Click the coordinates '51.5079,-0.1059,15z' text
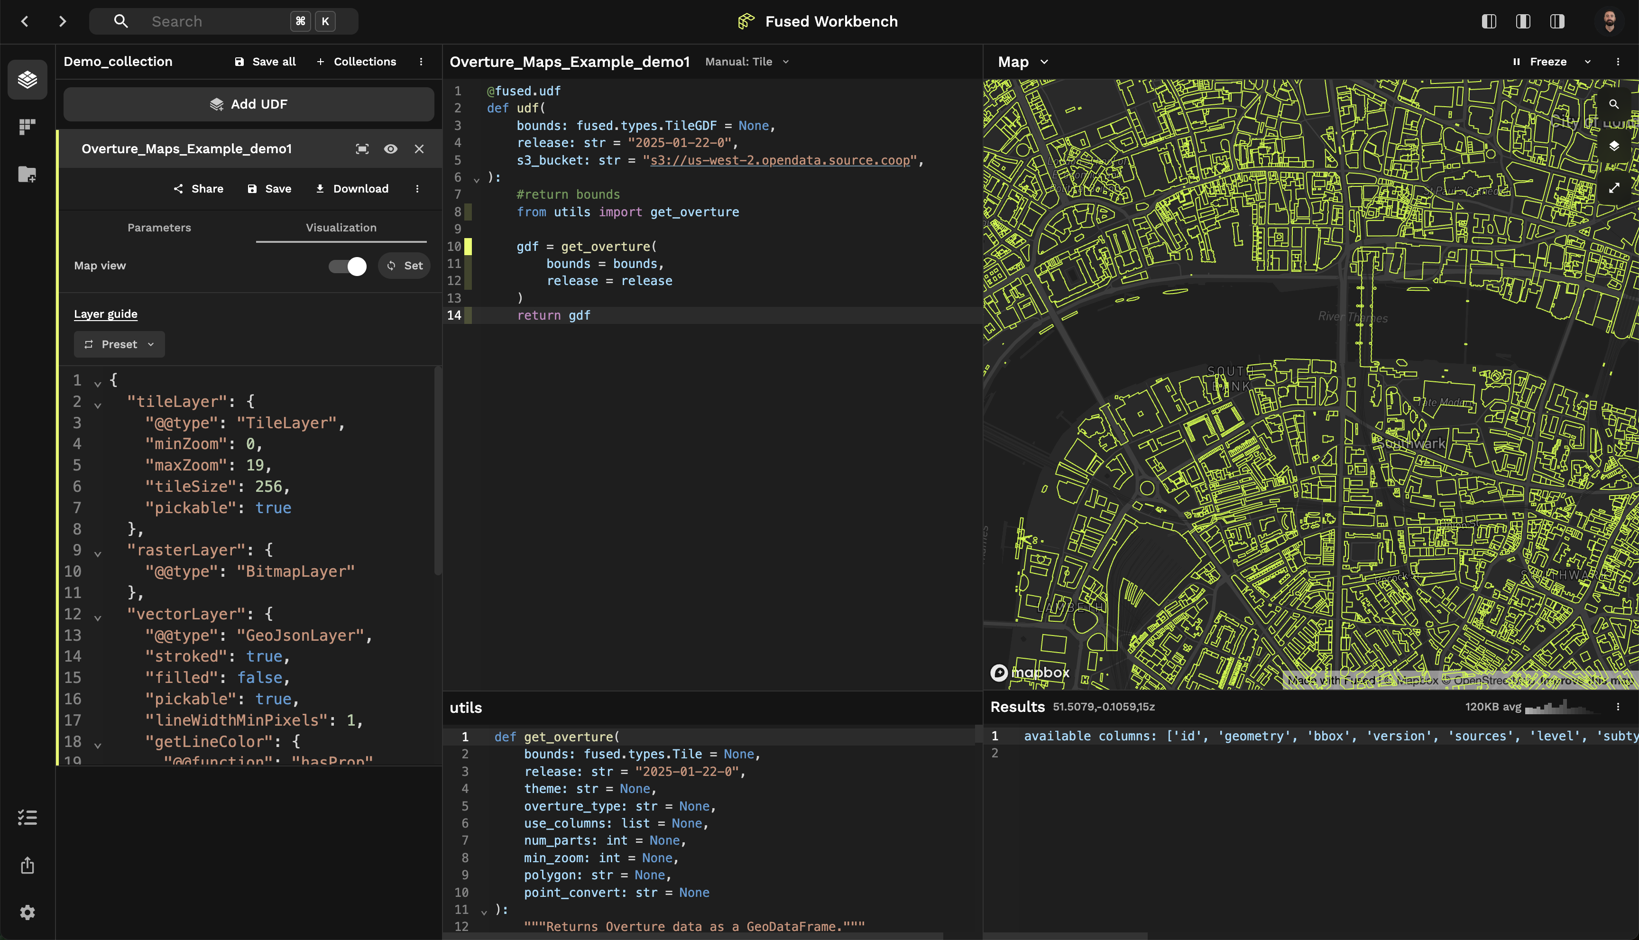 (x=1104, y=707)
